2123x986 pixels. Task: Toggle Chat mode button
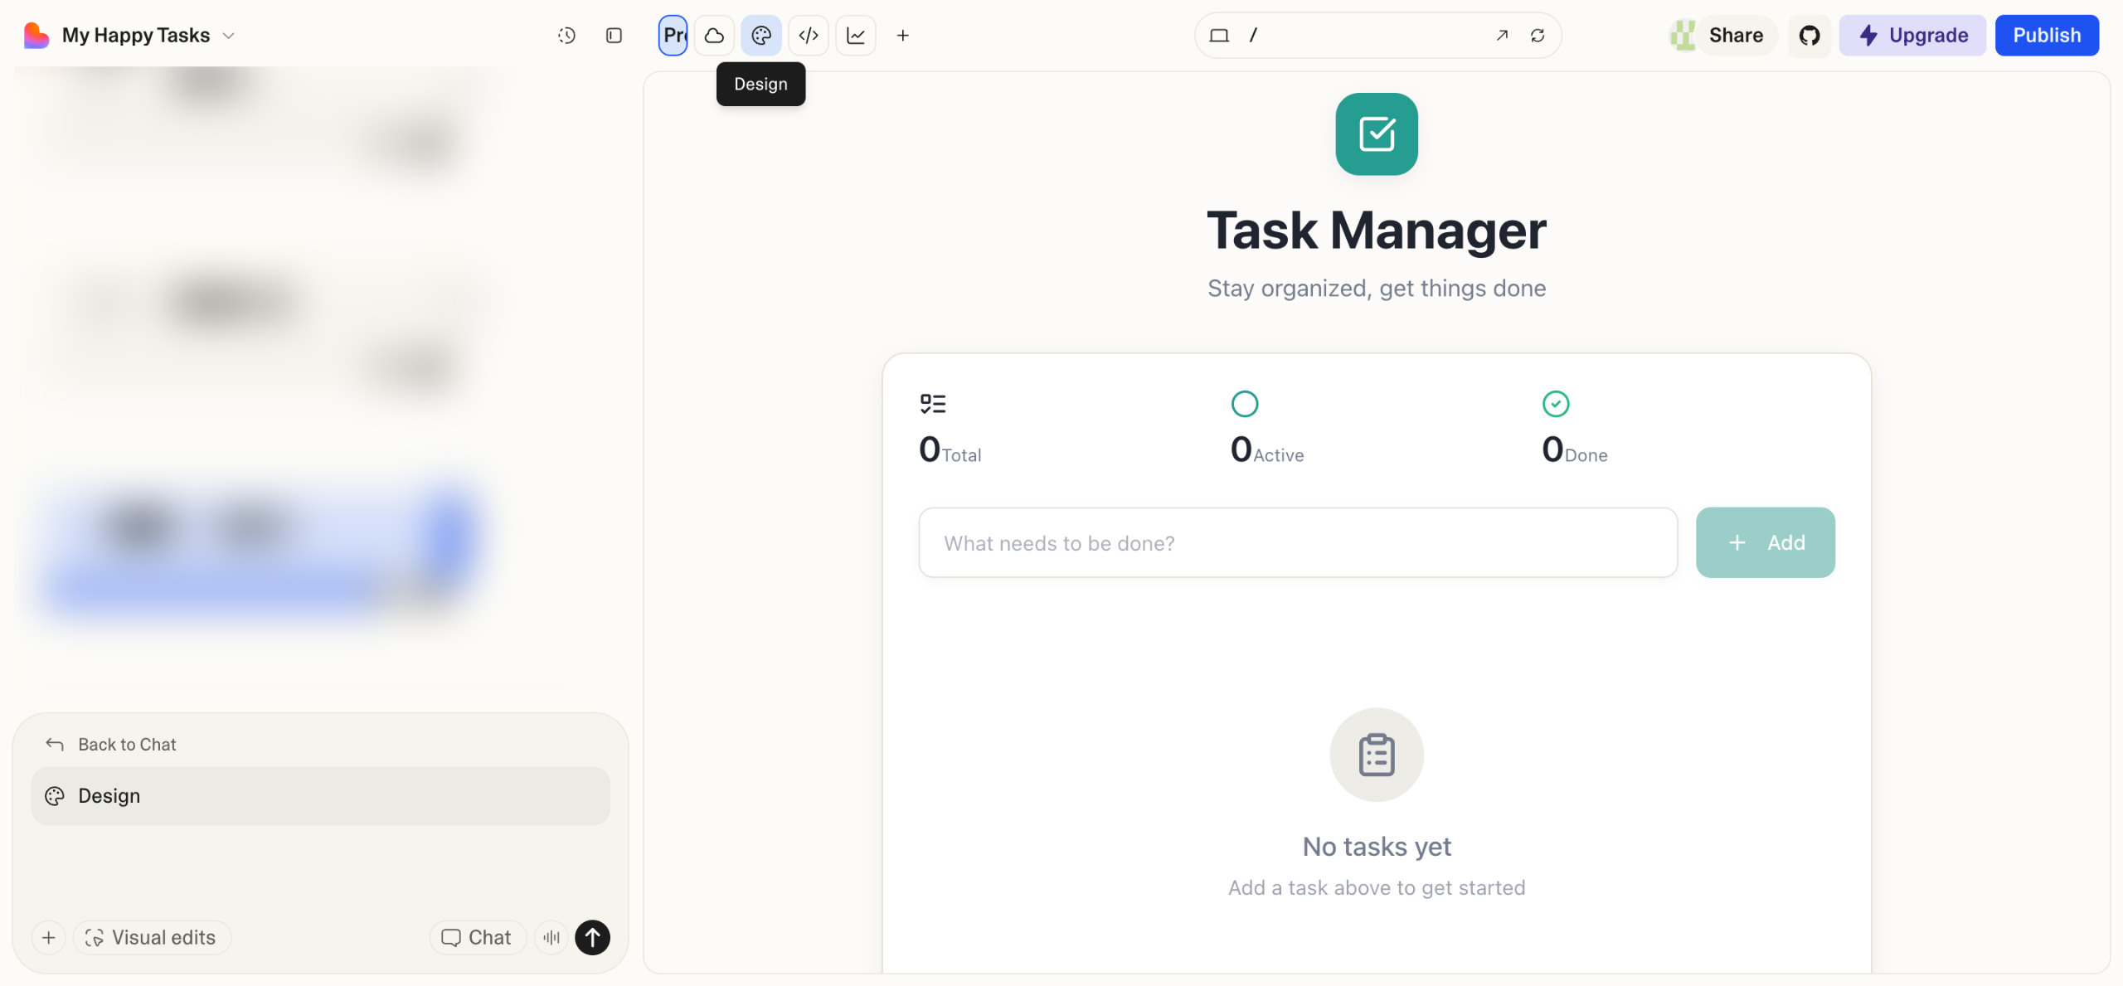tap(477, 937)
